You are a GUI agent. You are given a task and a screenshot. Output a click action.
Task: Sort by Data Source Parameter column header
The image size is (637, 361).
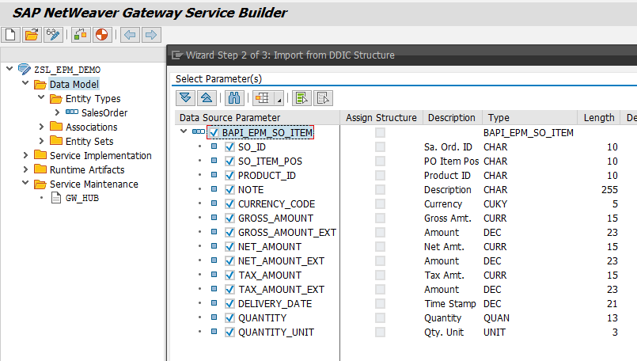[x=257, y=117]
